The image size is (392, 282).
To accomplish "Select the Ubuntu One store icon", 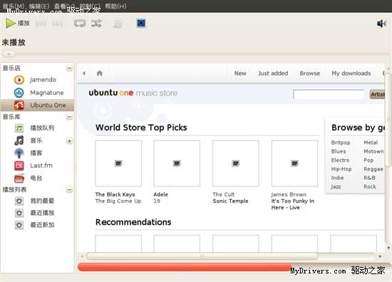I will click(19, 105).
